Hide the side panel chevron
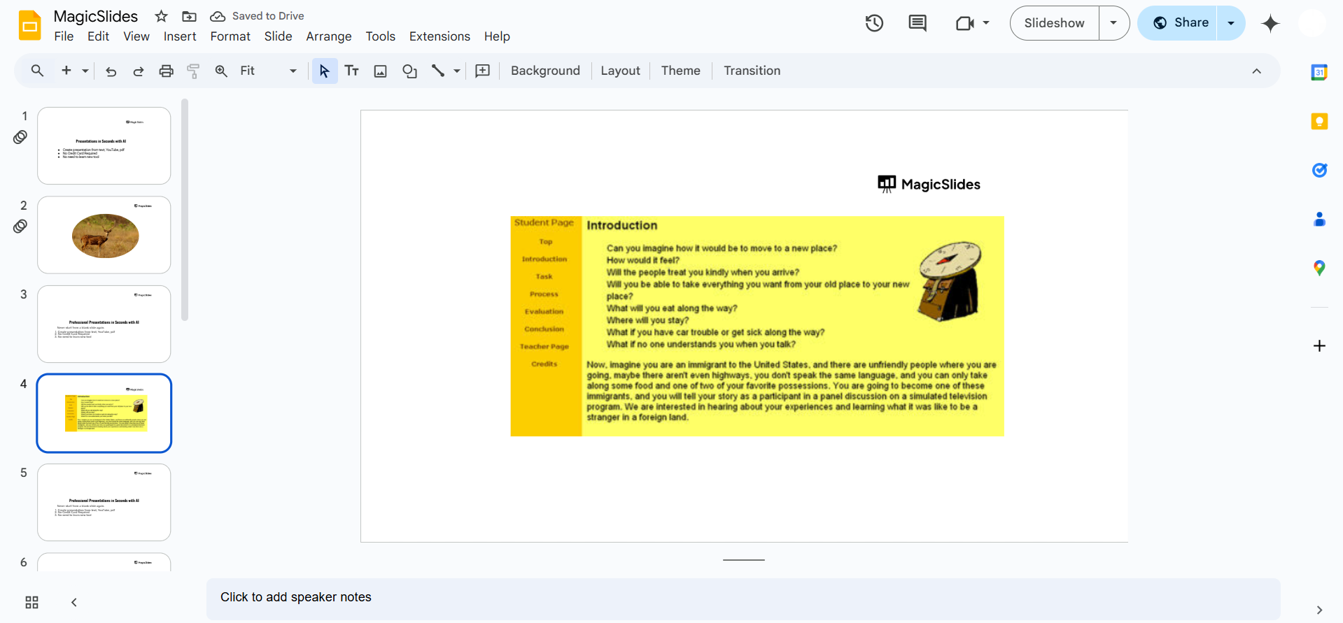Image resolution: width=1343 pixels, height=623 pixels. (x=1319, y=610)
